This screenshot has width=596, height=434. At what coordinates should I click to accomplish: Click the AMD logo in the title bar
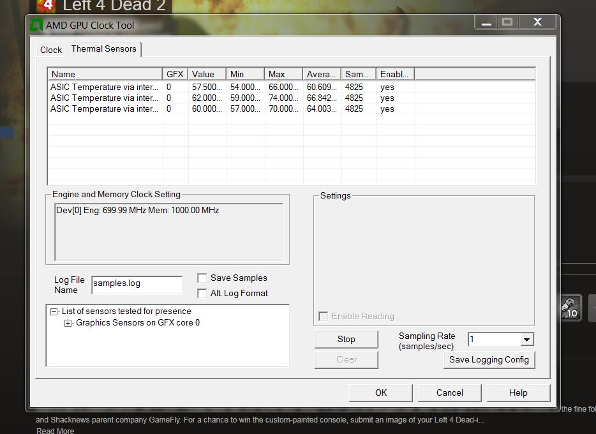click(x=36, y=25)
